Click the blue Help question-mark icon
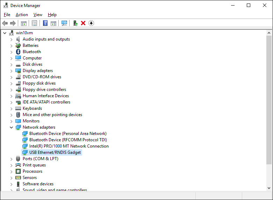 45,23
